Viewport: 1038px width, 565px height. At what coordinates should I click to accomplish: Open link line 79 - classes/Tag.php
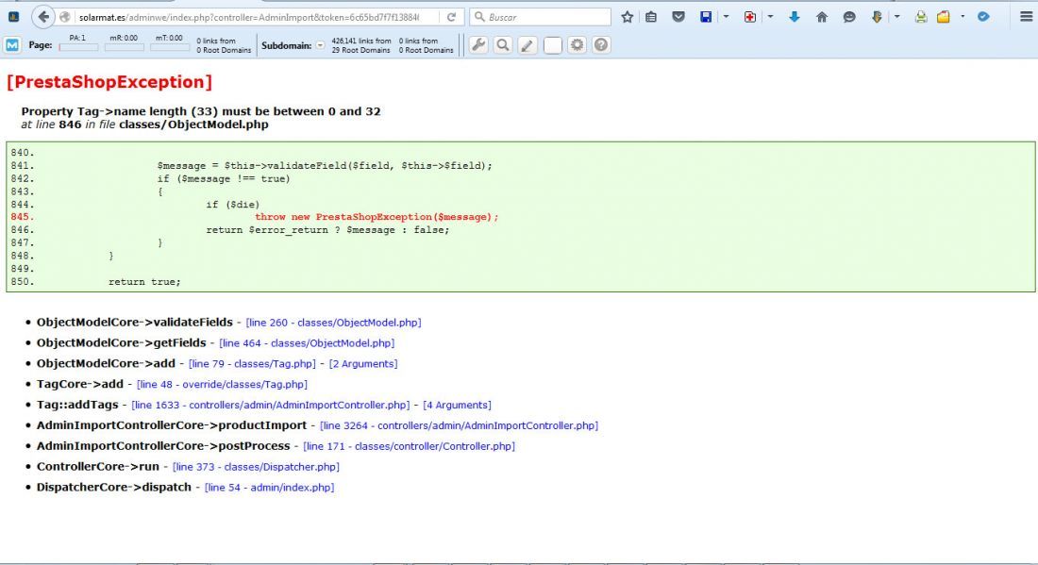tap(252, 364)
